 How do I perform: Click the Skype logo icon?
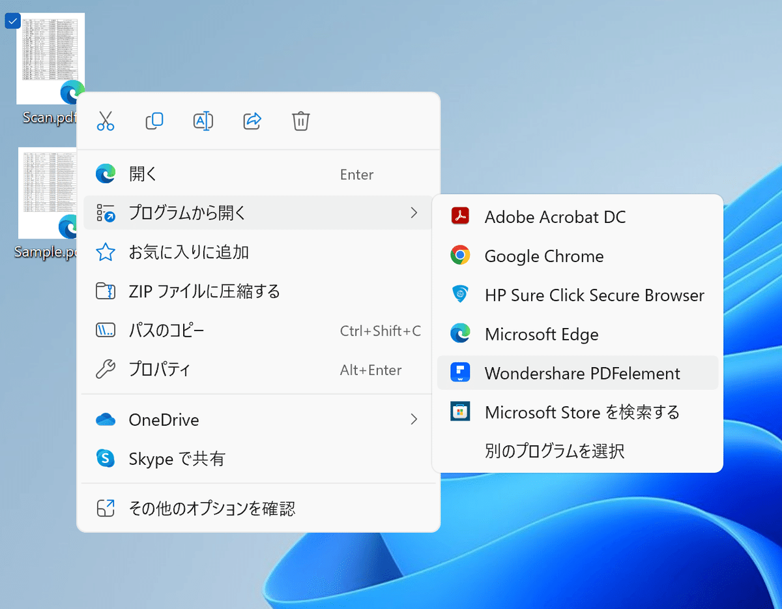pos(106,458)
